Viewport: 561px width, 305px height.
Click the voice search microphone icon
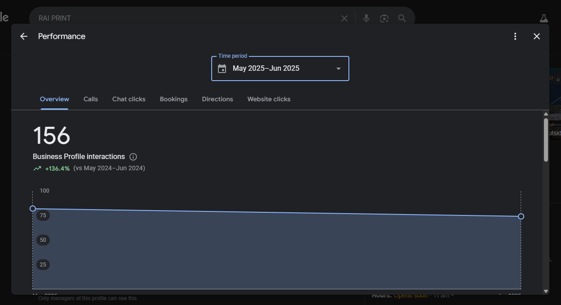tap(366, 18)
